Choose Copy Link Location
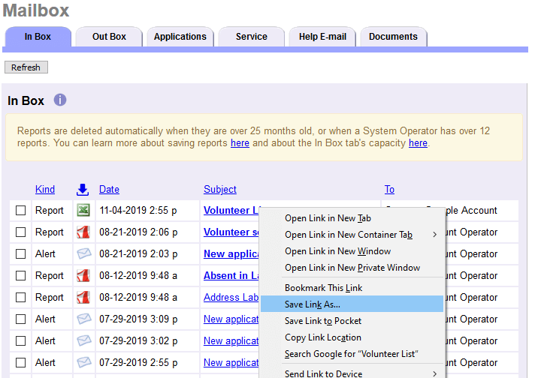The image size is (541, 378). [x=352, y=337]
